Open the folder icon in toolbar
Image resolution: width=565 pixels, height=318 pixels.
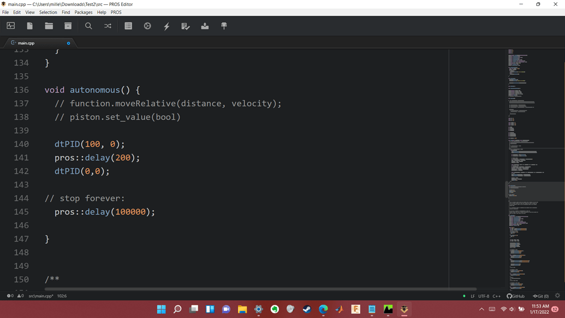click(49, 26)
